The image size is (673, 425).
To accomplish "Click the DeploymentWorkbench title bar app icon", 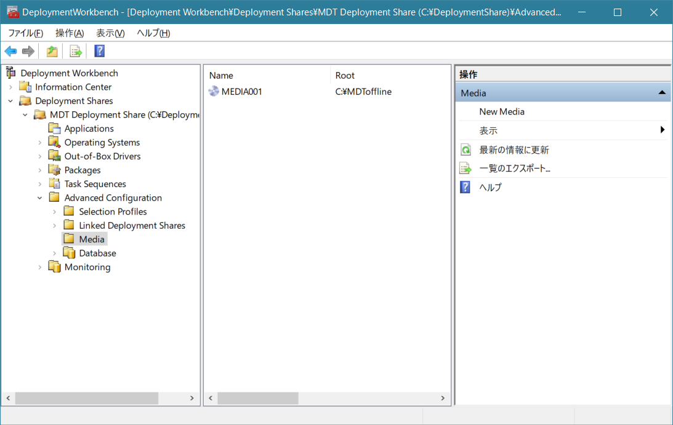I will (x=13, y=12).
